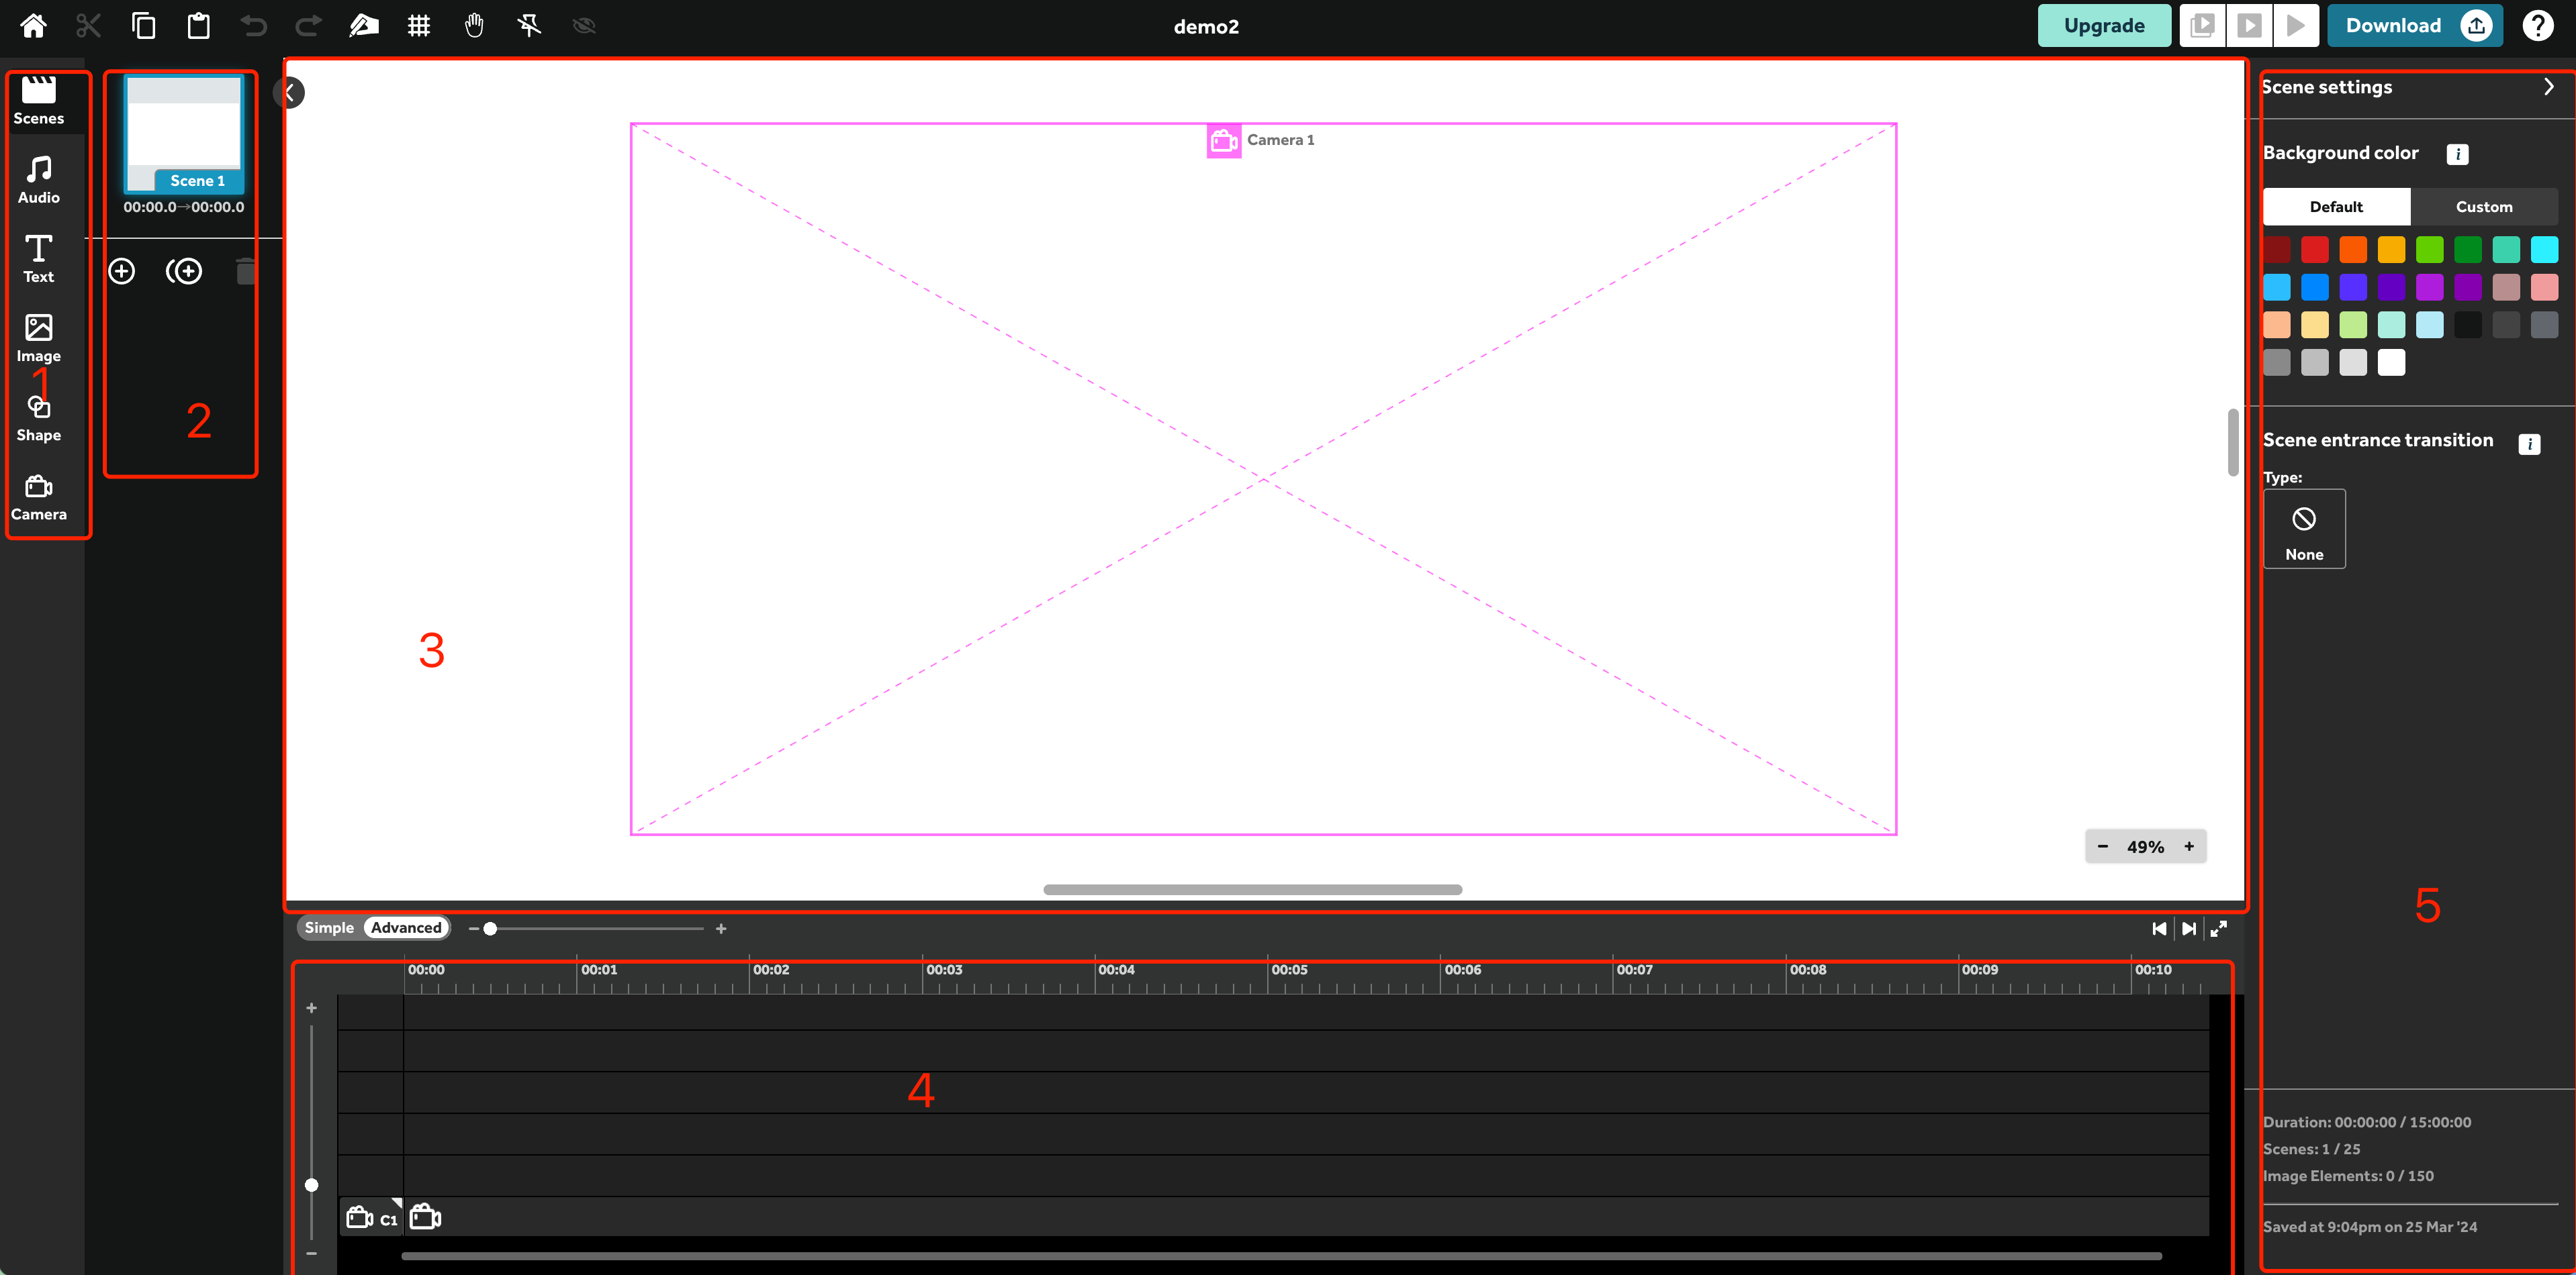Jump to timeline start
This screenshot has width=2576, height=1275.
pos(2159,929)
